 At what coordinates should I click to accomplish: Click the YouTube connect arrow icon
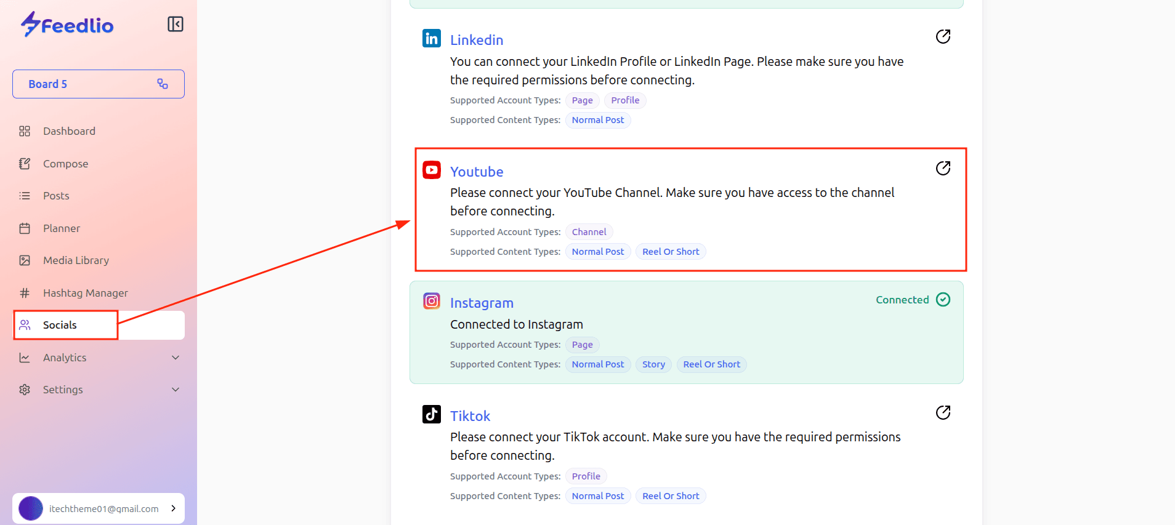click(943, 169)
